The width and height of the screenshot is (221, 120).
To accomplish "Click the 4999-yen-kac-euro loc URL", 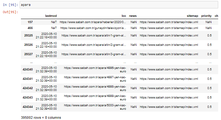I will coord(95,98).
